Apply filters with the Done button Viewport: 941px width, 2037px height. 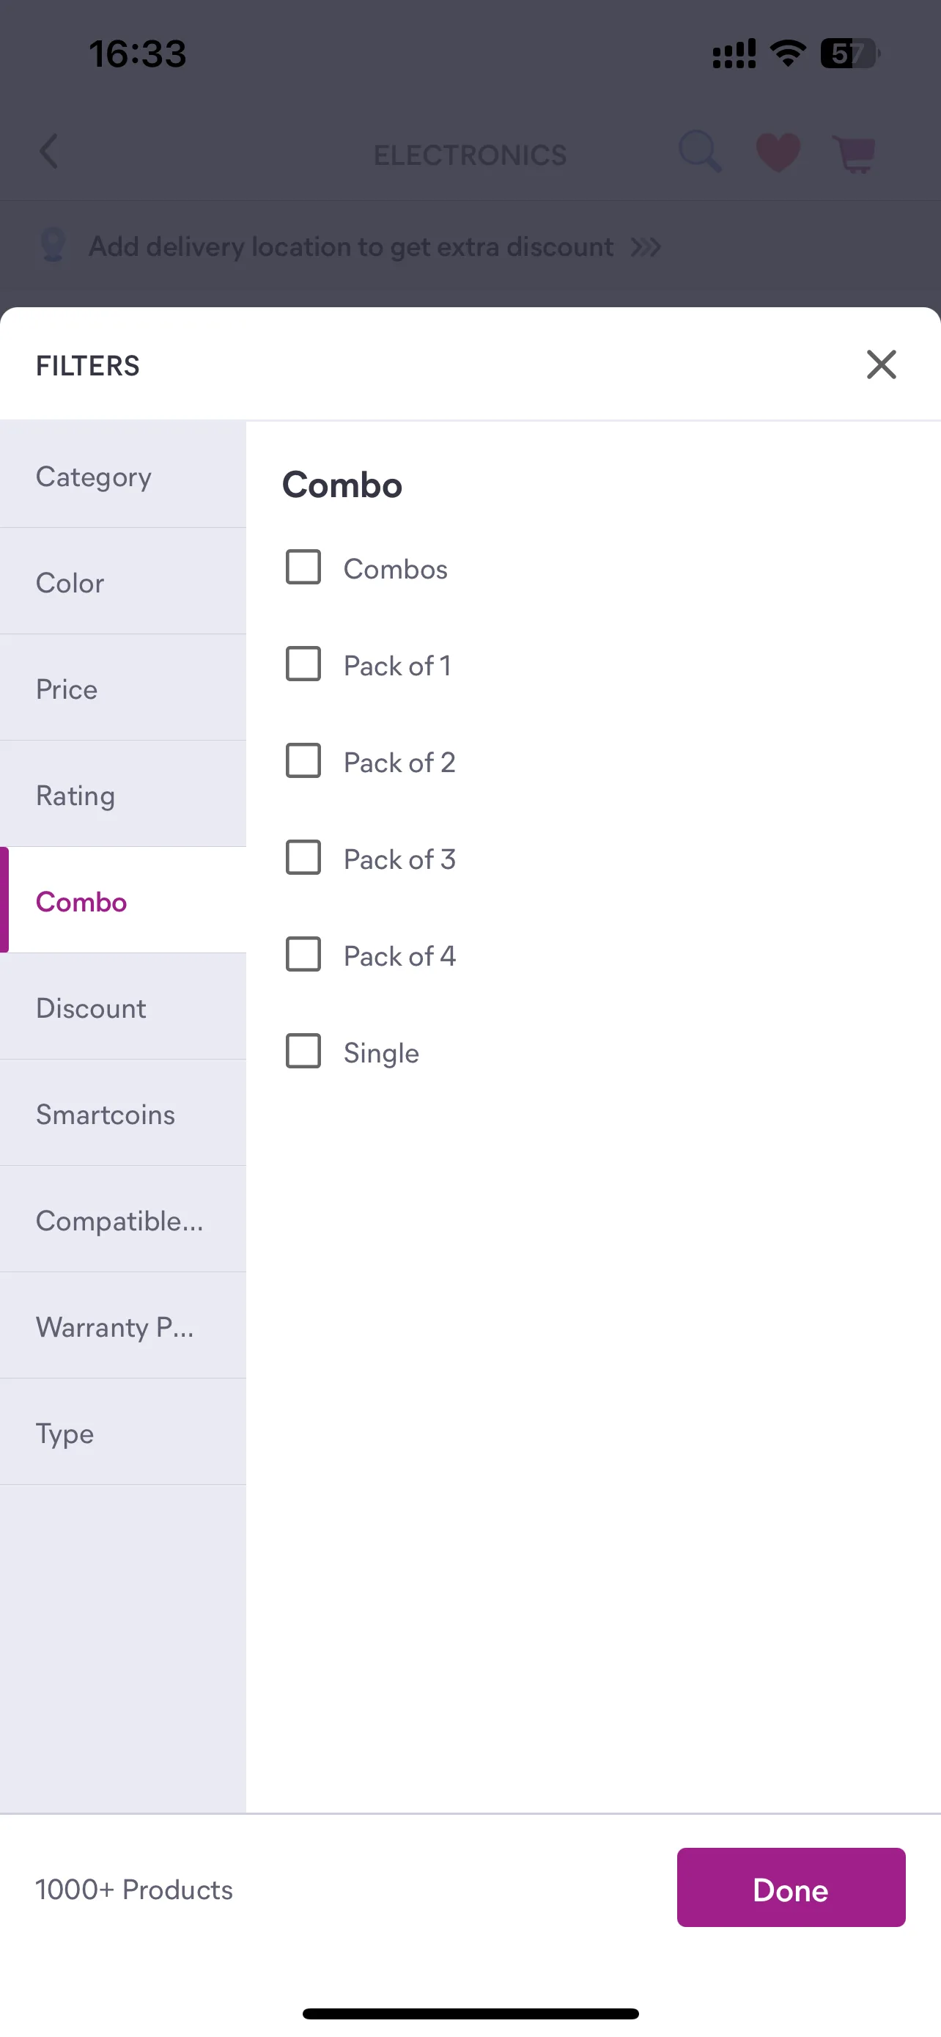(791, 1888)
